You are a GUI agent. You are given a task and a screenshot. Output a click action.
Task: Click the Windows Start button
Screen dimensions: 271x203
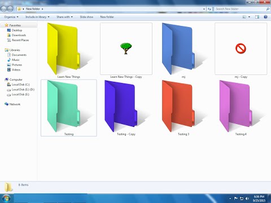pyautogui.click(x=6, y=198)
